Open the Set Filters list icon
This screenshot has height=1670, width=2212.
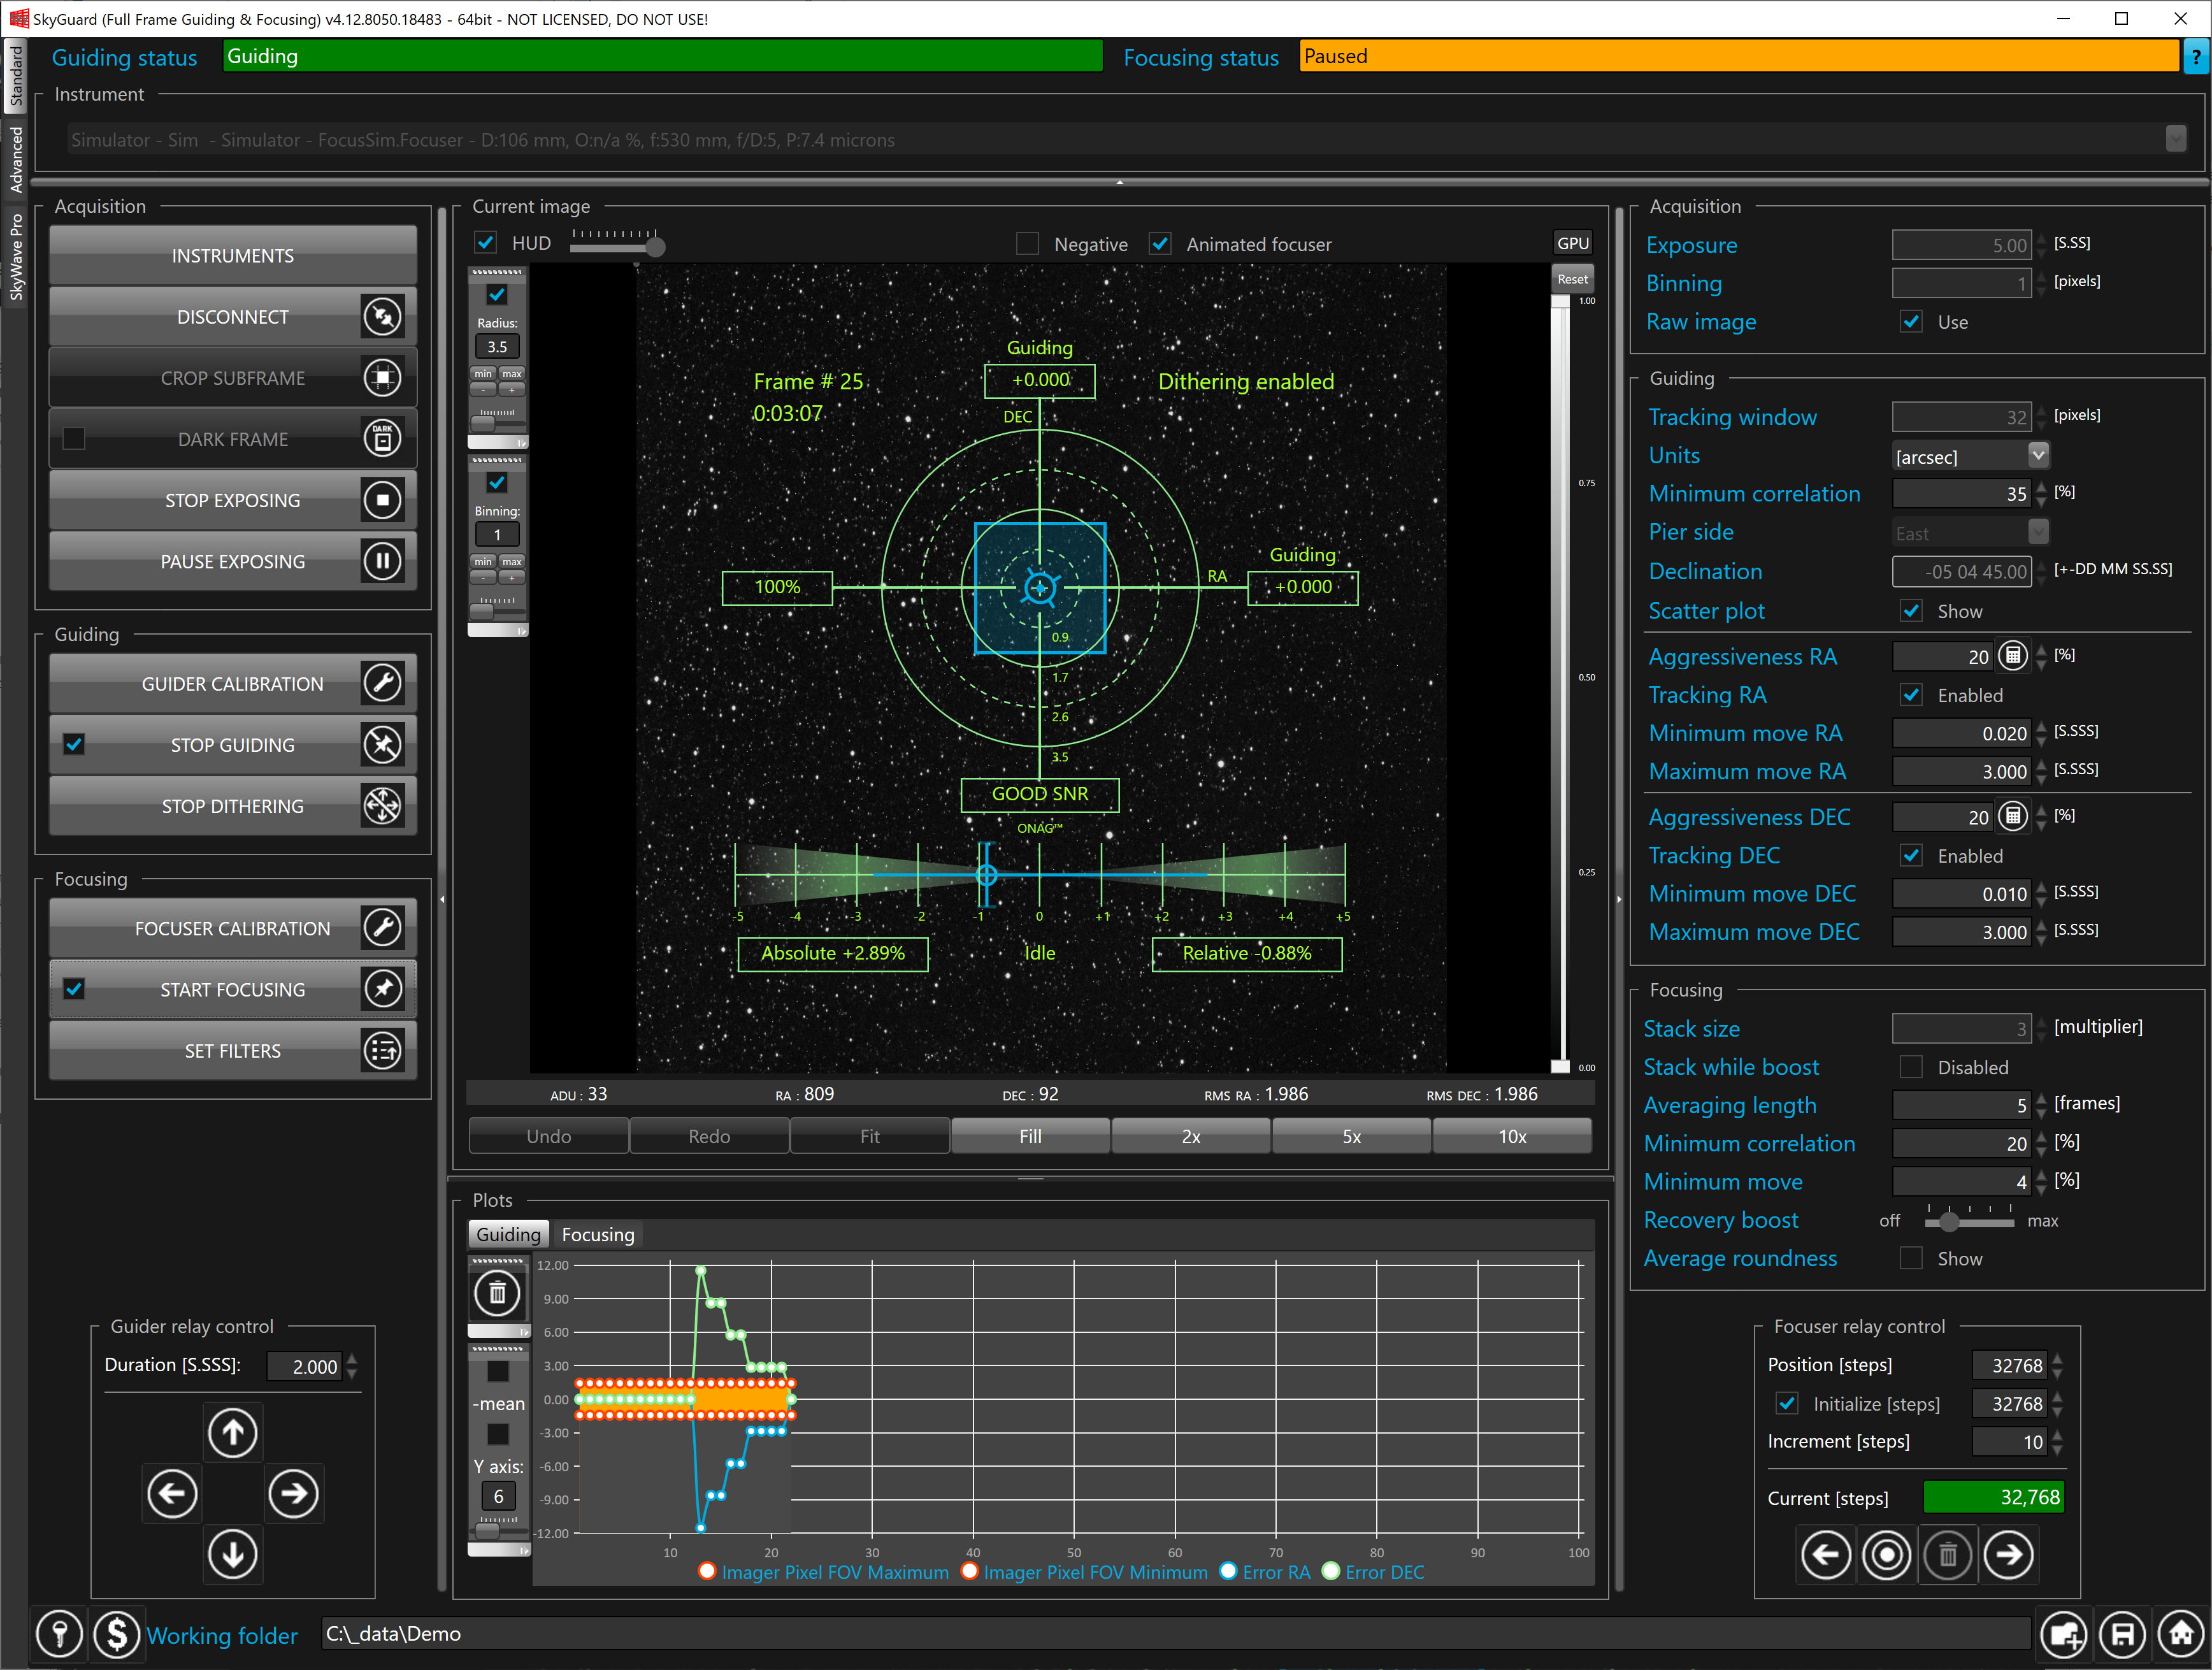[382, 1050]
